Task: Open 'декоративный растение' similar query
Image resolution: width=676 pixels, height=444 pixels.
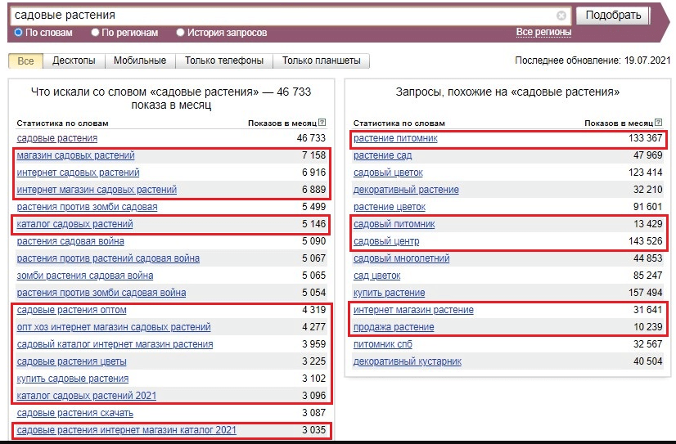Action: click(406, 190)
